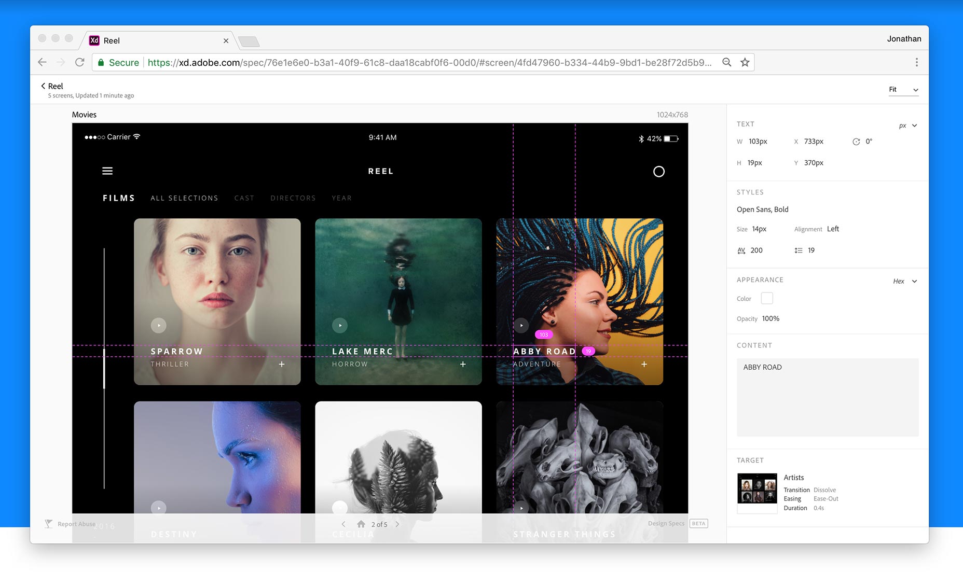Screen dimensions: 963x587
Task: Click the profile circle icon in the mockup header
Action: coord(659,172)
